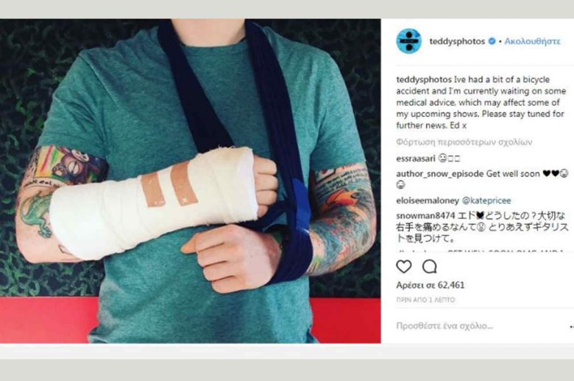Open the essraasari commenter profile

point(416,159)
